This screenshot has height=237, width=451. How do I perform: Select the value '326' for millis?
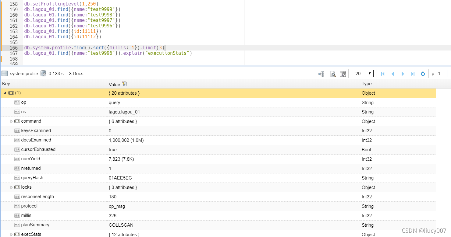[112, 216]
